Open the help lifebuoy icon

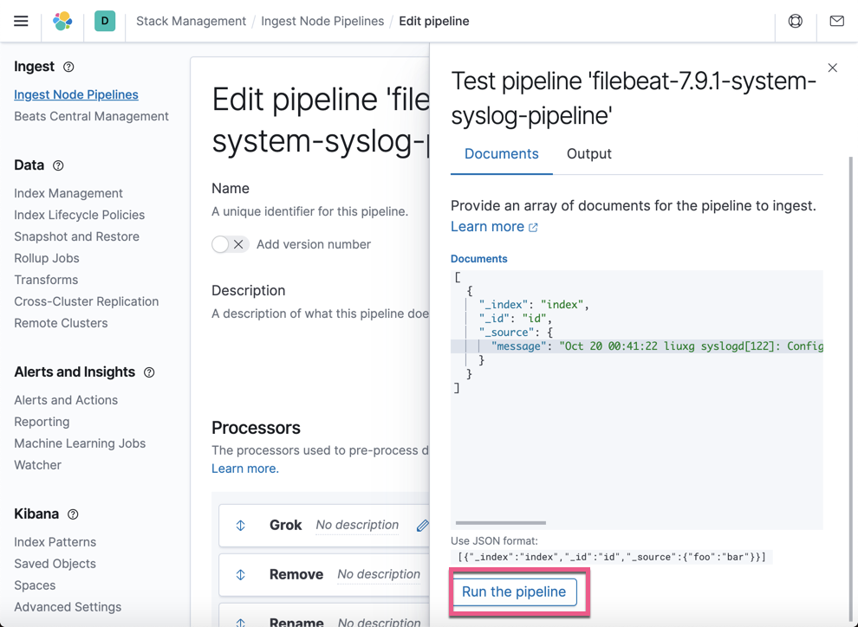coord(795,22)
